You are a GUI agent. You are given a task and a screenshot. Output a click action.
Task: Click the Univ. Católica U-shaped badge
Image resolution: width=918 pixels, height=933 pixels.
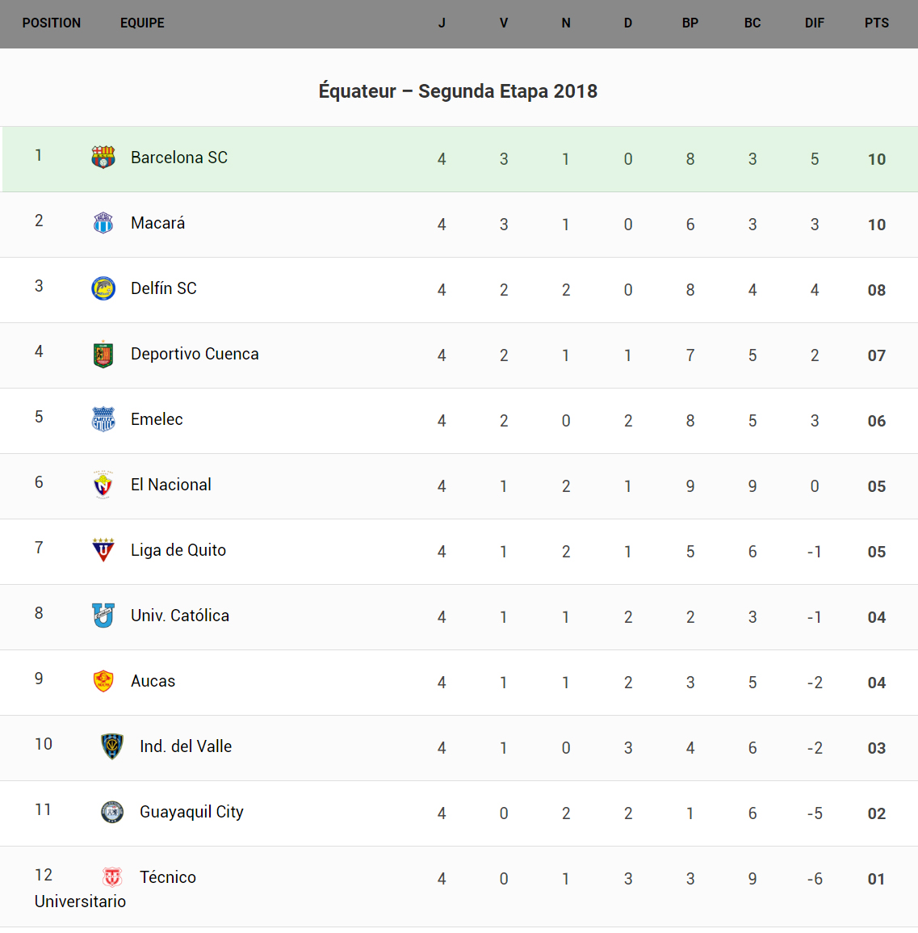103,616
